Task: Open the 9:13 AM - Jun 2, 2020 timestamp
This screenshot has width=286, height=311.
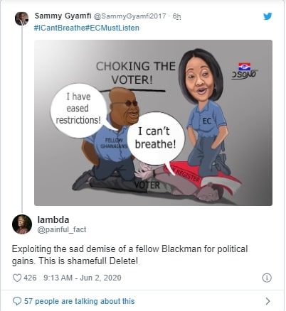Action: click(83, 278)
